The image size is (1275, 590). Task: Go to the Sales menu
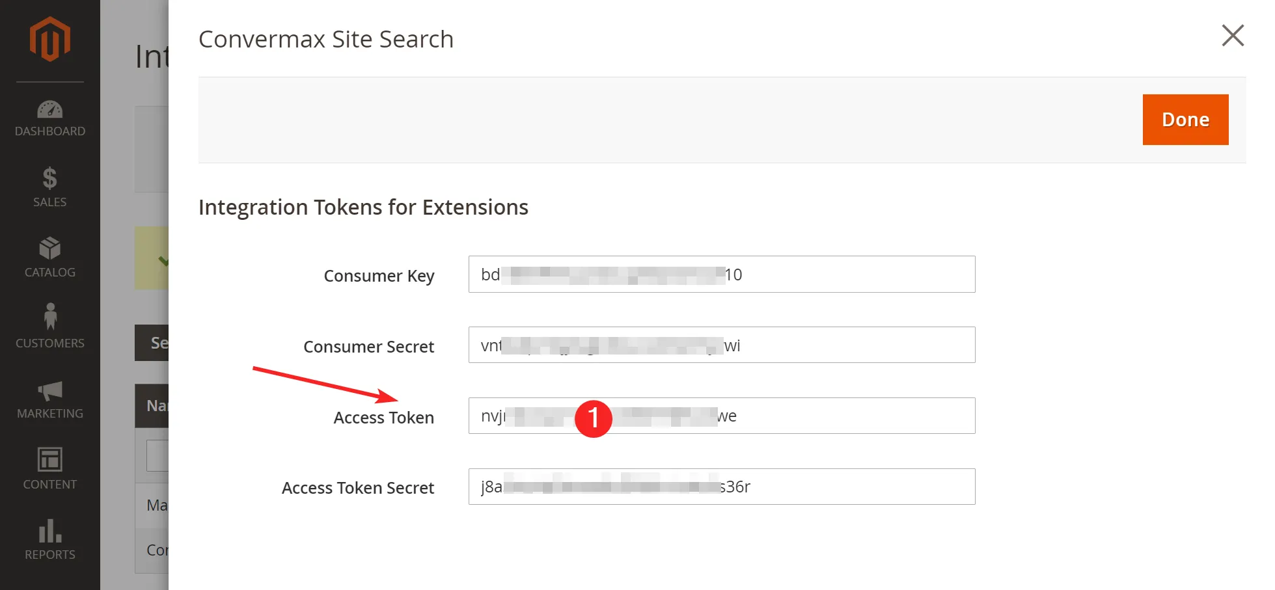click(49, 188)
